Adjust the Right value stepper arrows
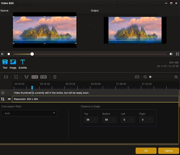Image resolution: width=180 pixels, height=155 pixels. pyautogui.click(x=150, y=120)
